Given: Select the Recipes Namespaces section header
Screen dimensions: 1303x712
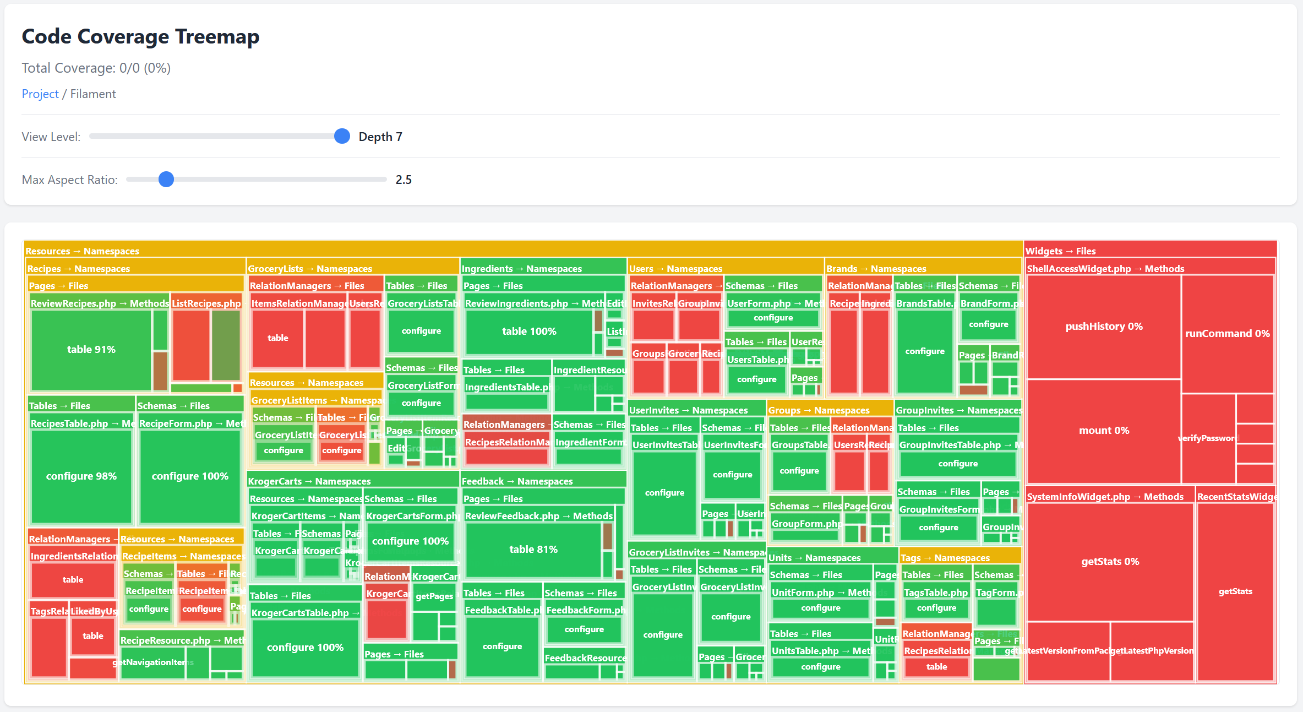Looking at the screenshot, I should [x=79, y=269].
